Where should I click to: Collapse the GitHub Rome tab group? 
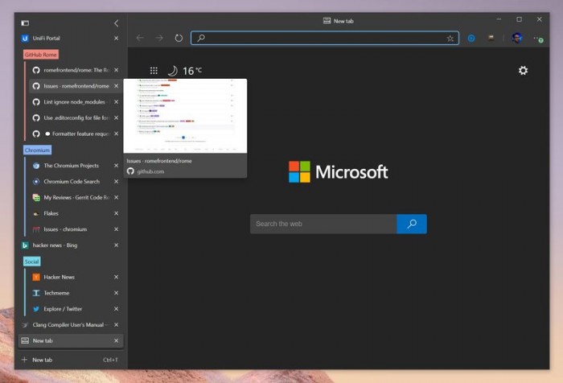pos(40,55)
